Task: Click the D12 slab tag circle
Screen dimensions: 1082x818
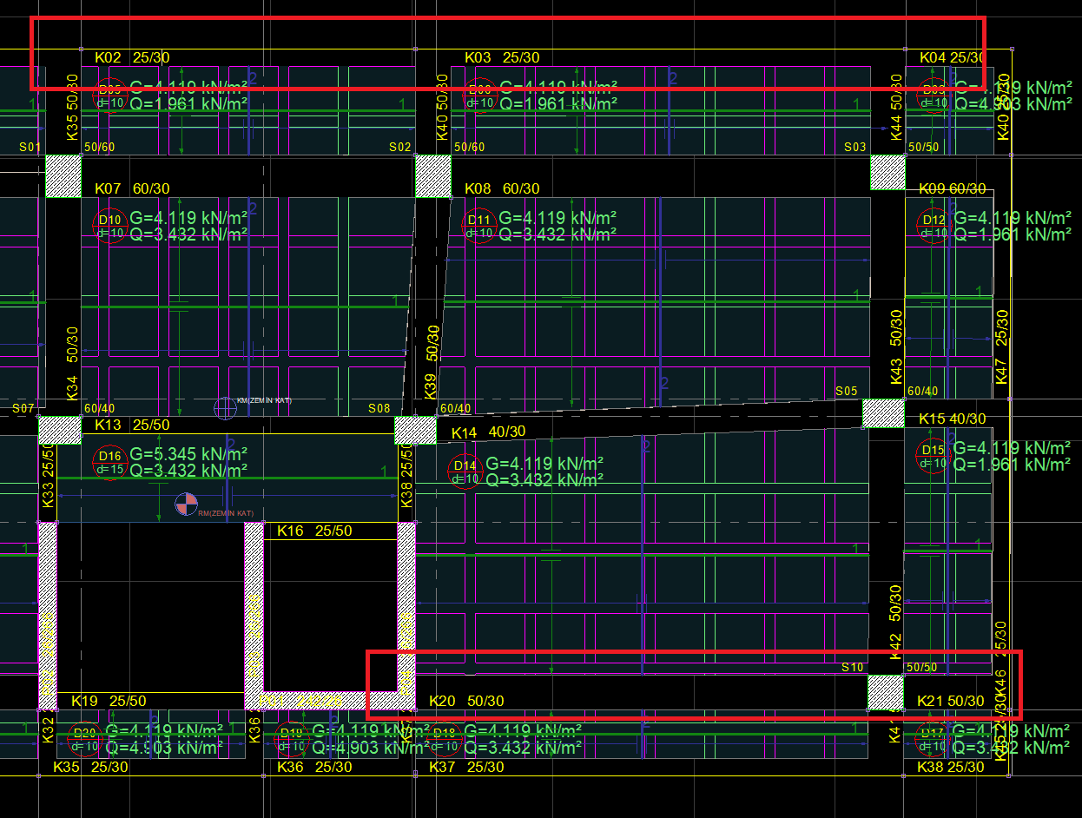Action: (x=934, y=226)
